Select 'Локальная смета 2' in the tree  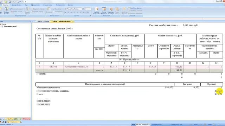(x=11, y=27)
